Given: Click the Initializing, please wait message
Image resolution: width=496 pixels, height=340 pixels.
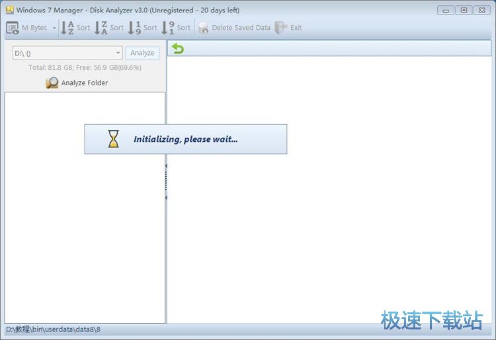Looking at the screenshot, I should click(185, 139).
